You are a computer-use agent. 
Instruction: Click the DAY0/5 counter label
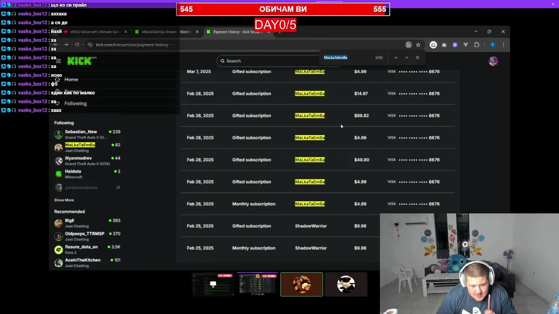(276, 25)
